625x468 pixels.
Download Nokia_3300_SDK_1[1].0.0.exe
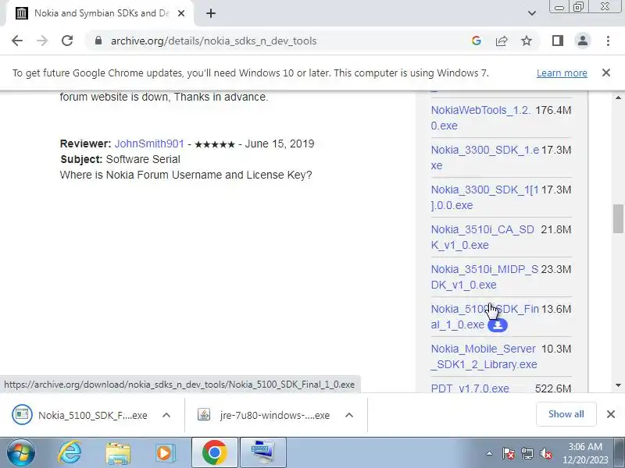pos(484,197)
